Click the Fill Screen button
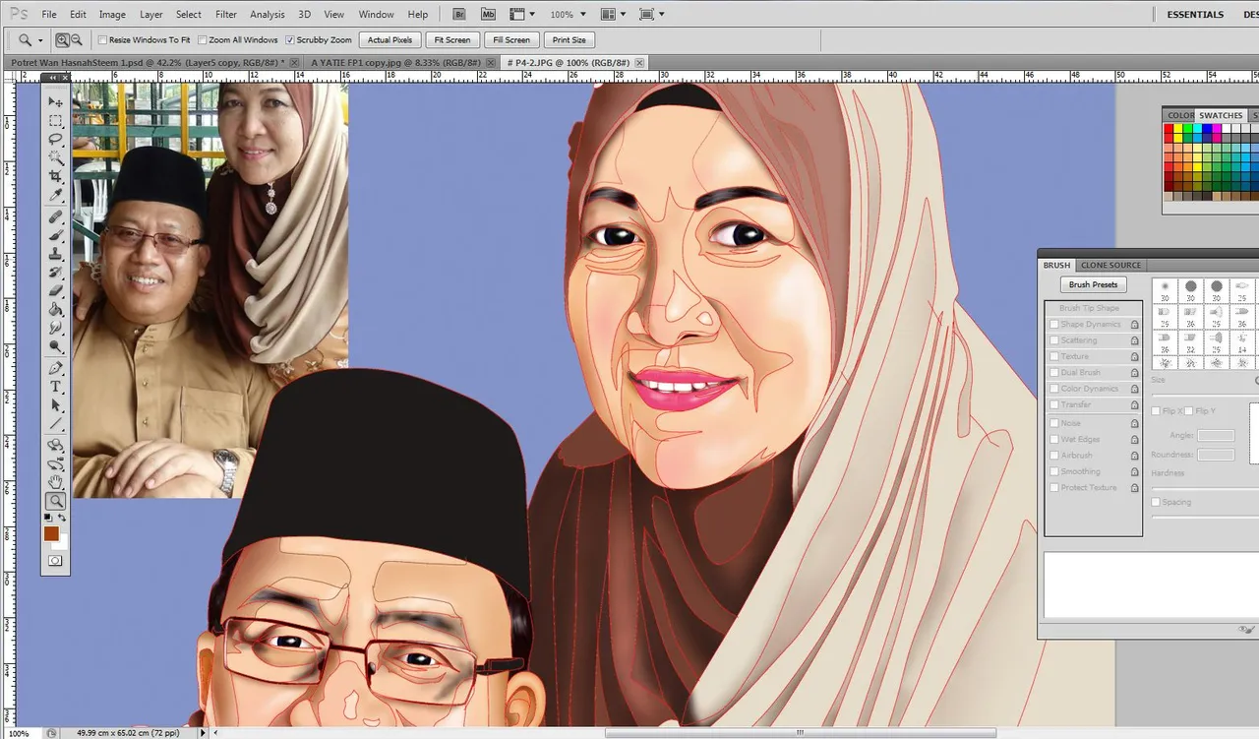Image resolution: width=1259 pixels, height=739 pixels. click(x=511, y=40)
